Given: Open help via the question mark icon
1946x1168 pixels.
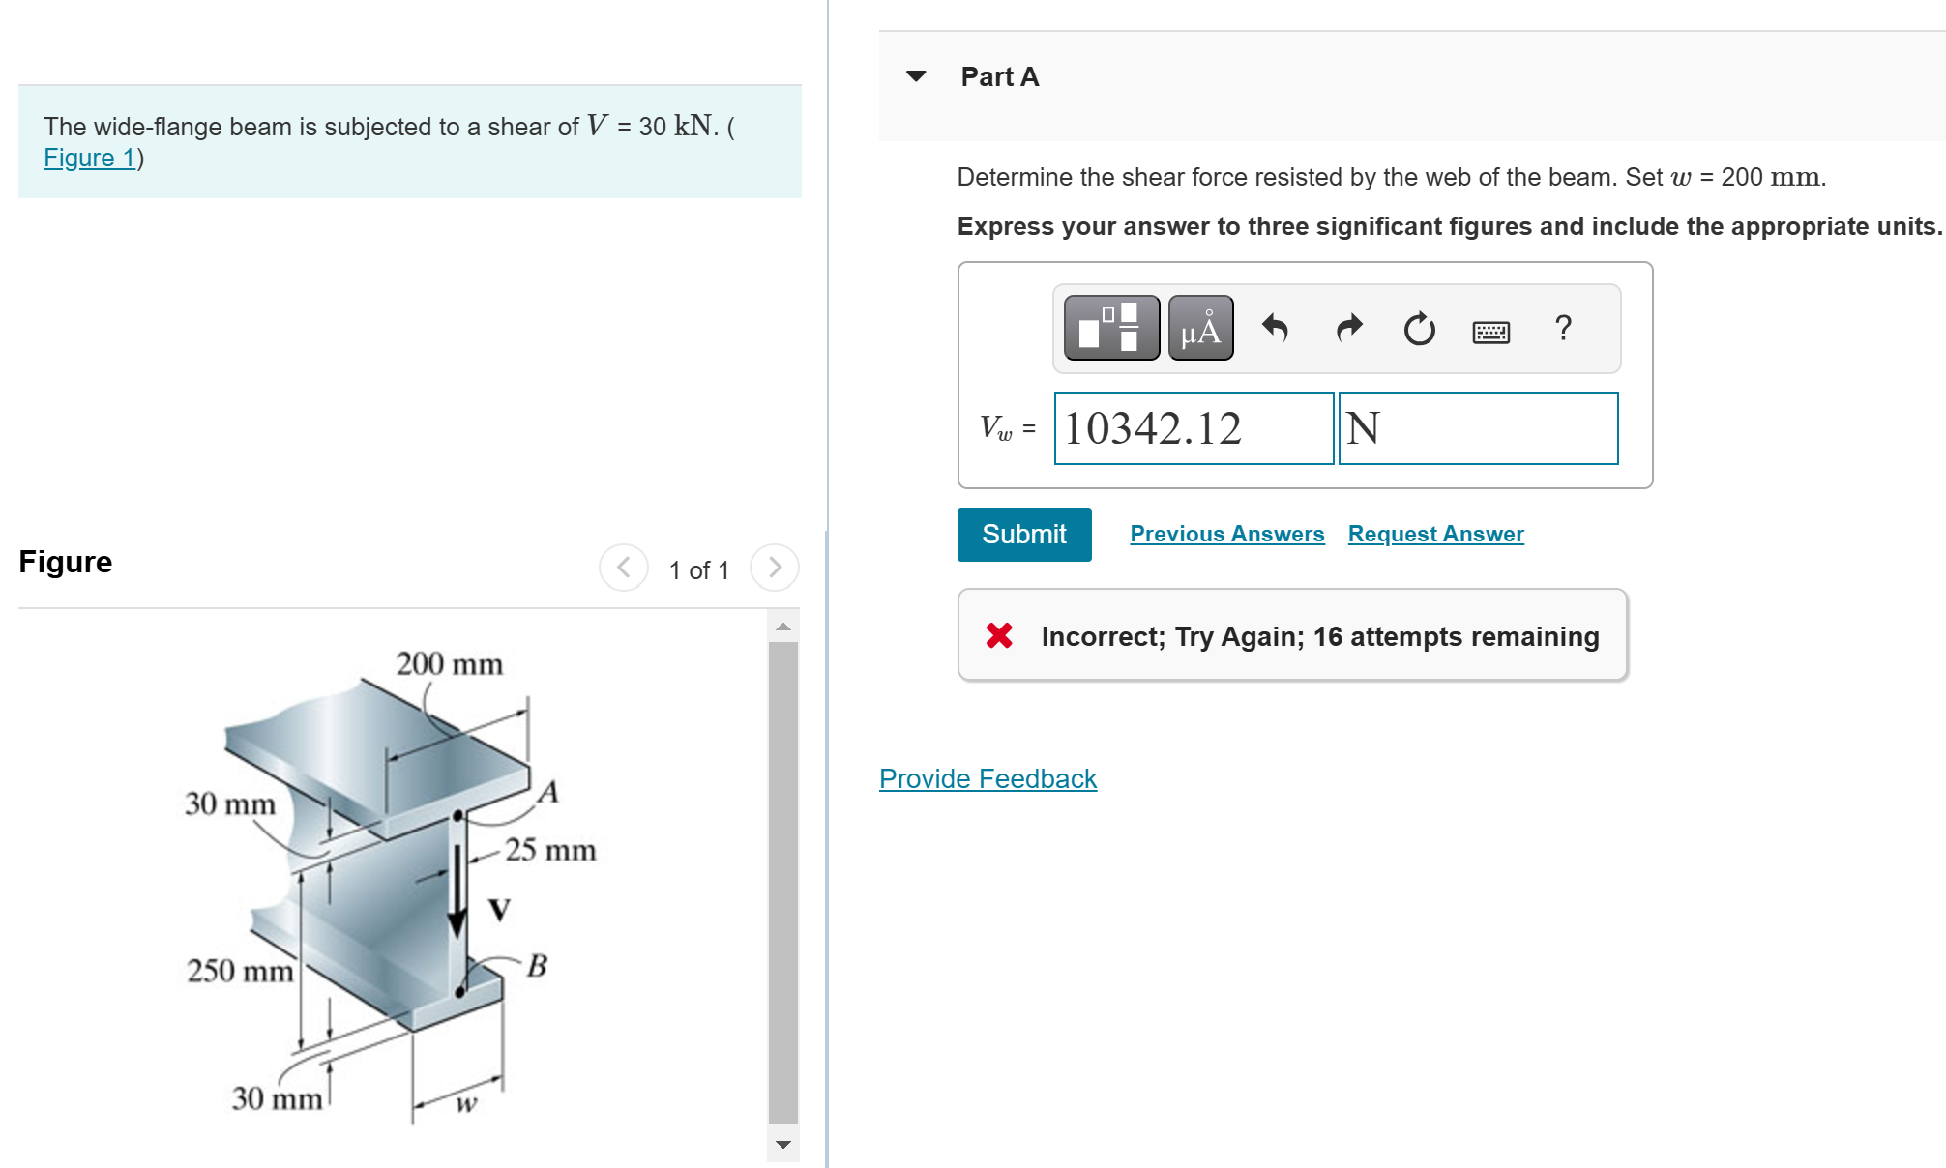Looking at the screenshot, I should click(x=1564, y=329).
